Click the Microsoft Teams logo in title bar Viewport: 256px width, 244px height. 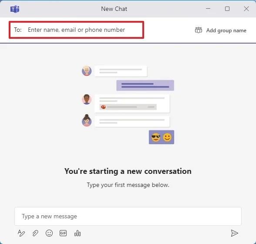(15, 9)
